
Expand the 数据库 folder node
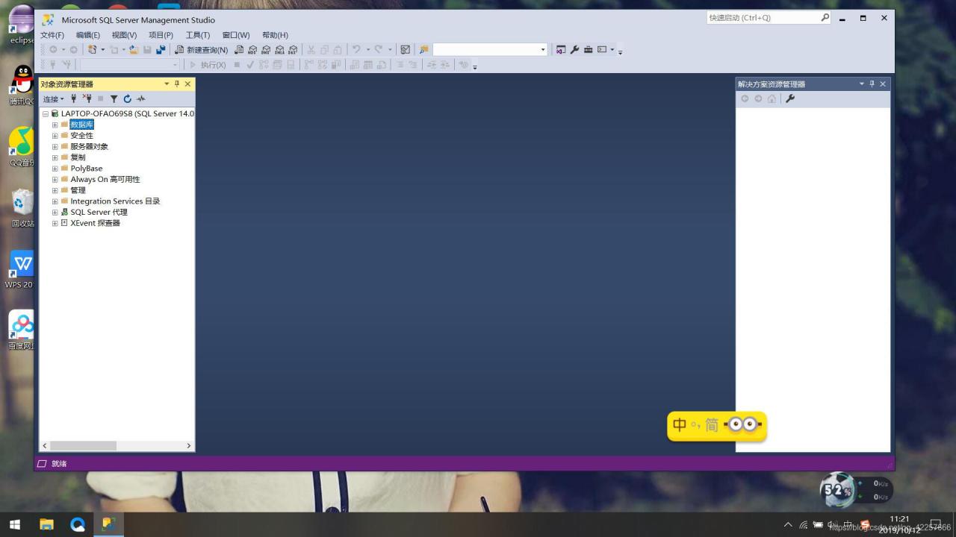tap(55, 125)
